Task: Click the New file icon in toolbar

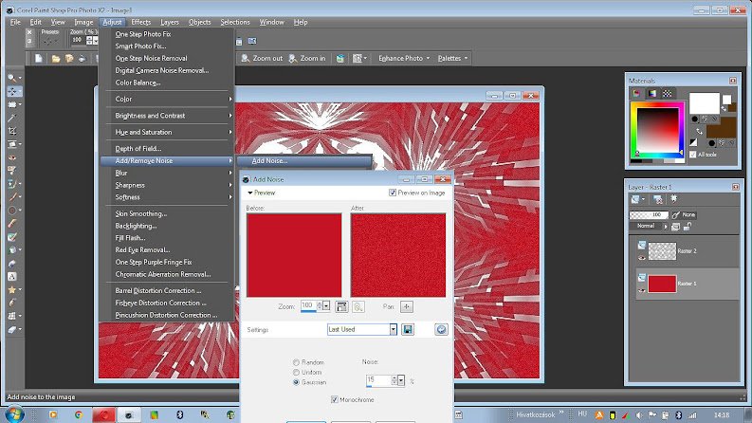Action: (38, 58)
